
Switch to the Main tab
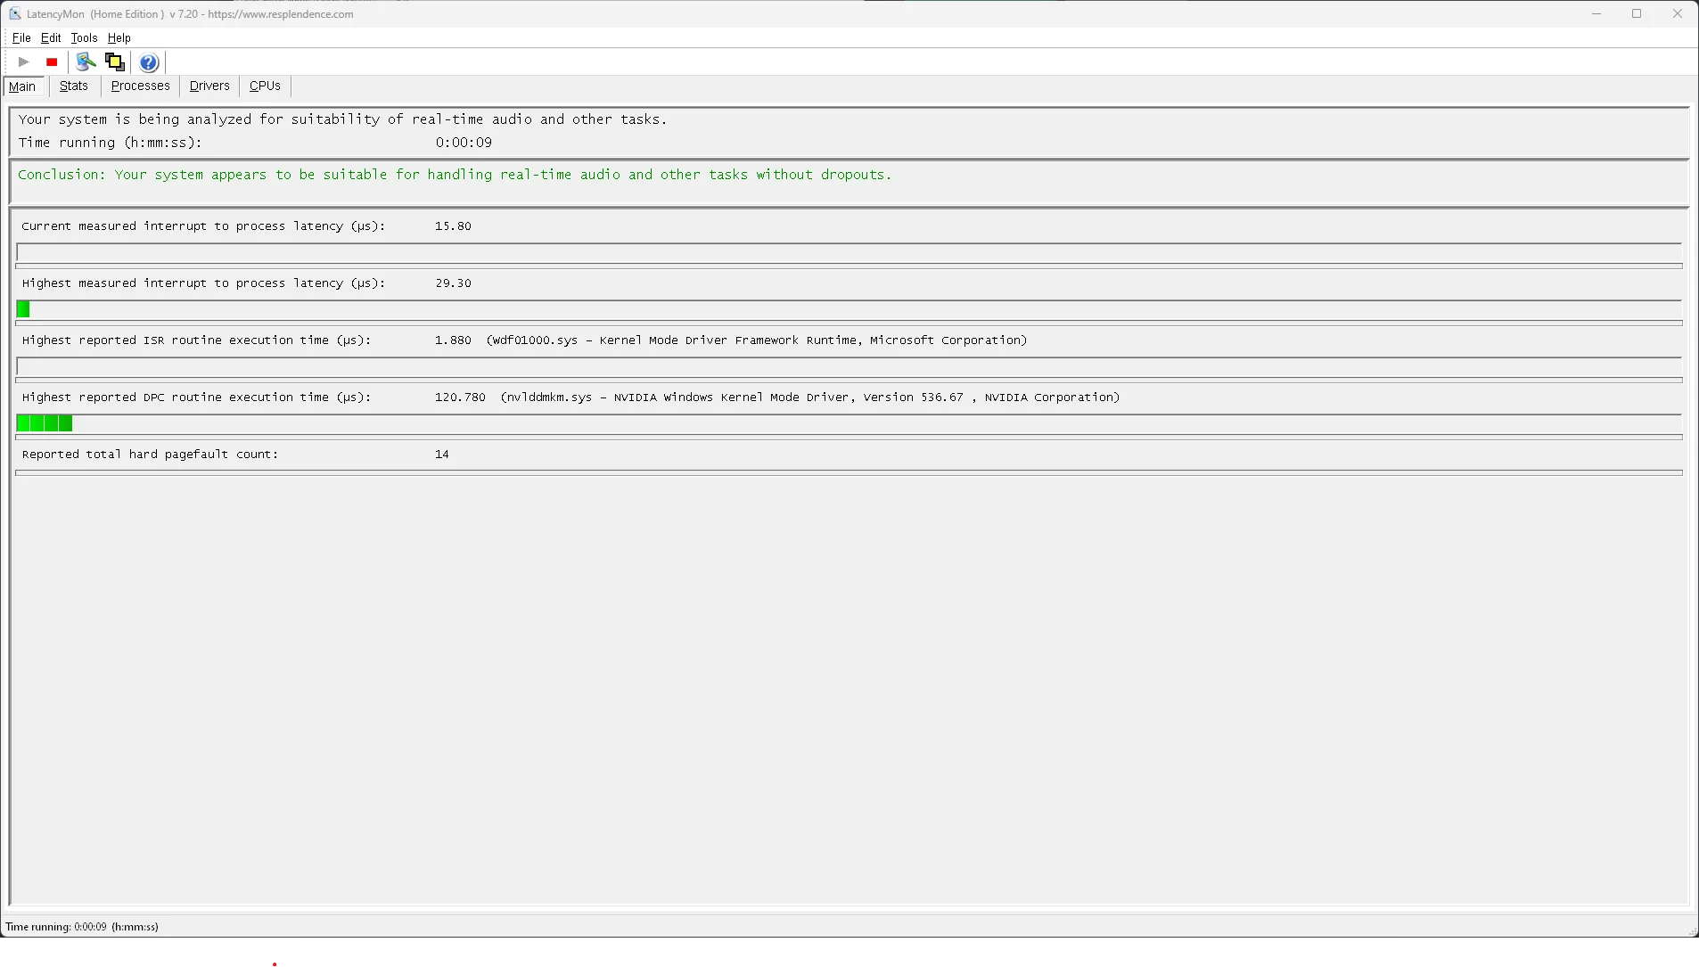pyautogui.click(x=23, y=86)
